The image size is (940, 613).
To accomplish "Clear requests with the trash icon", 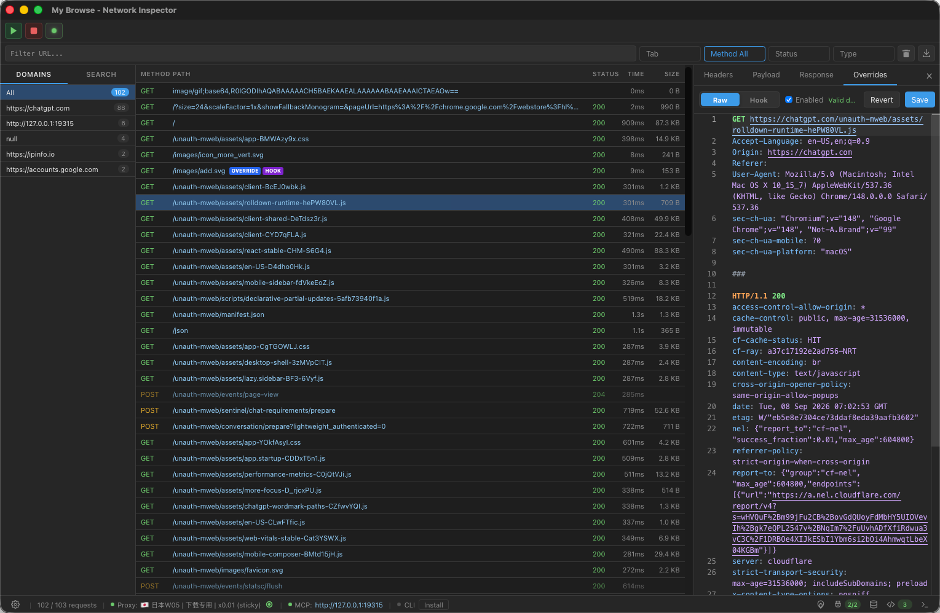I will click(x=906, y=53).
